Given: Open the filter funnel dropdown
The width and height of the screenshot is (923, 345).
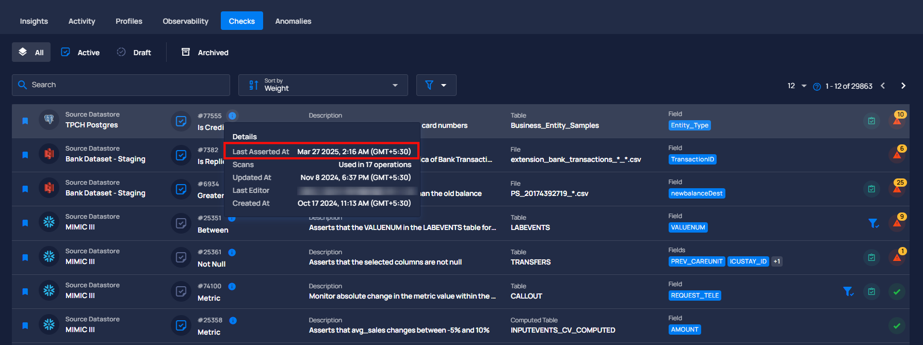Looking at the screenshot, I should pos(436,85).
